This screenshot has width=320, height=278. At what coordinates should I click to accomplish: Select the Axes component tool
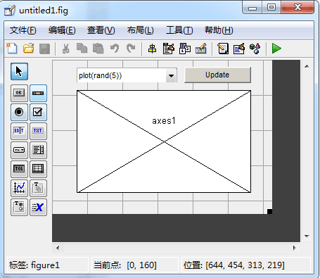19,188
